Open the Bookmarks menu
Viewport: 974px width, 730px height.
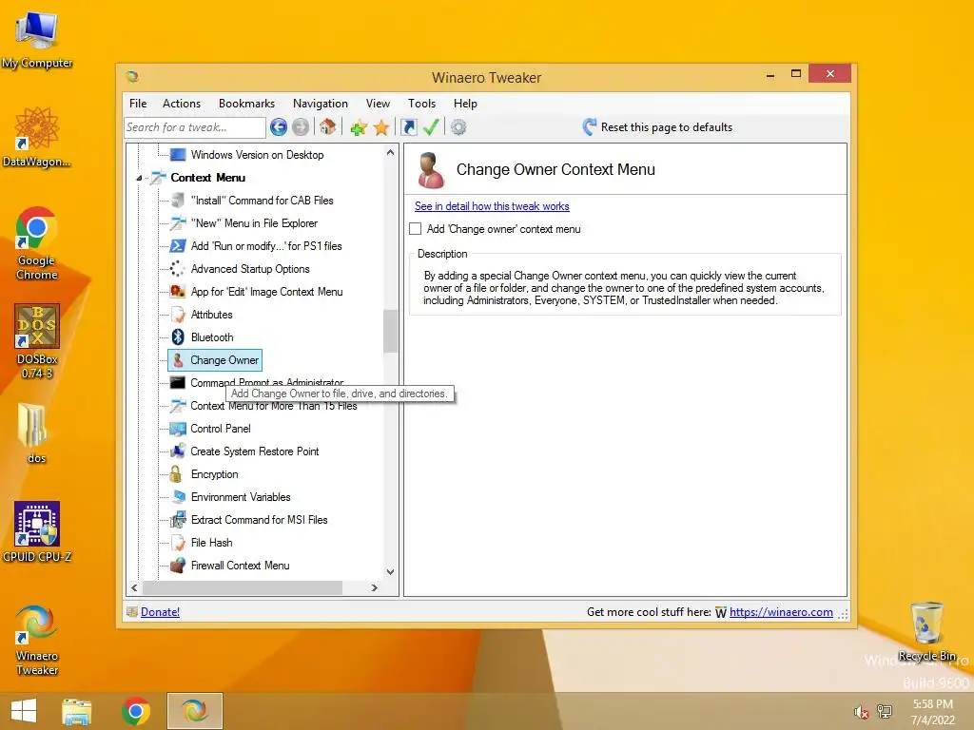tap(246, 104)
